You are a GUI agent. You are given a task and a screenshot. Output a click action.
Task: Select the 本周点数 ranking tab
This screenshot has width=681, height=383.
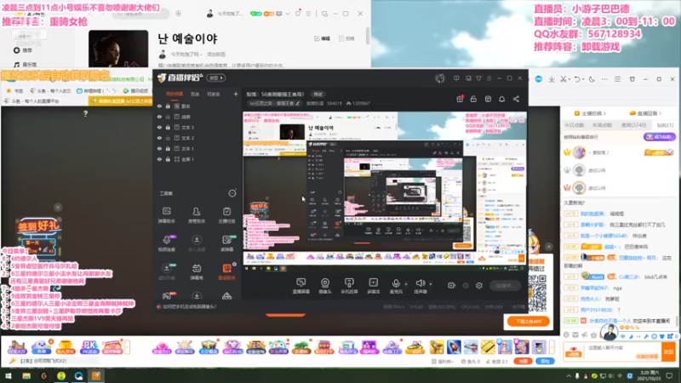602,125
